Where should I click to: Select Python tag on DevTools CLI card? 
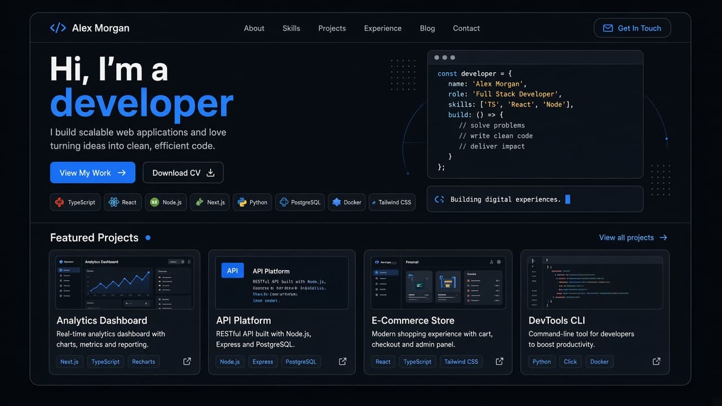click(x=541, y=361)
